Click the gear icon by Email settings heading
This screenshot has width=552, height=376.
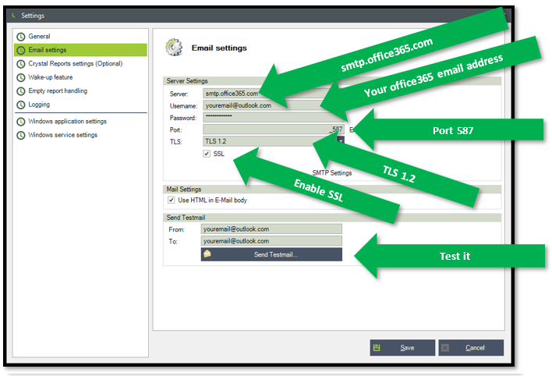[x=174, y=48]
